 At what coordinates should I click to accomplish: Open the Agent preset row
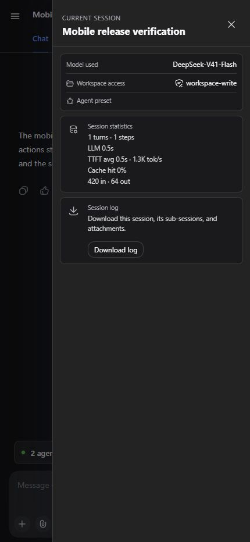tap(151, 101)
